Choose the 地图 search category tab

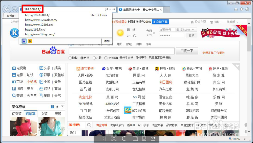point(120,44)
